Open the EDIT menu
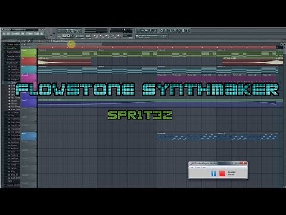The image size is (286, 215). pyautogui.click(x=9, y=33)
